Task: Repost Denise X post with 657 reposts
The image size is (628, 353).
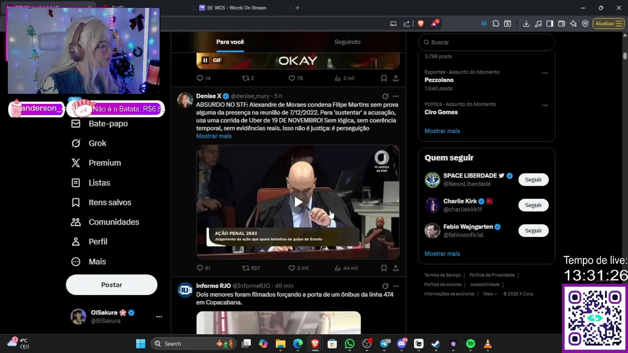Action: [251, 268]
